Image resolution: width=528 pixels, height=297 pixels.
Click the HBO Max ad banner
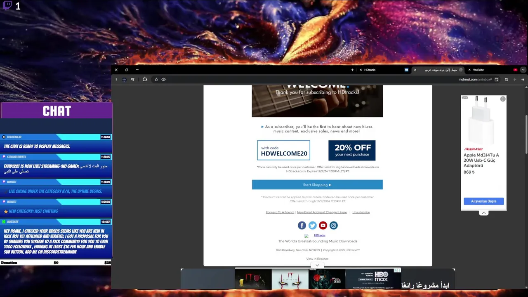point(373,279)
